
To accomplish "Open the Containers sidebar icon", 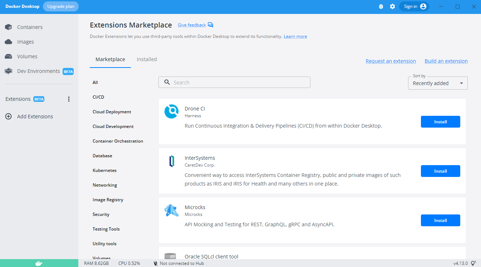I will (9, 27).
